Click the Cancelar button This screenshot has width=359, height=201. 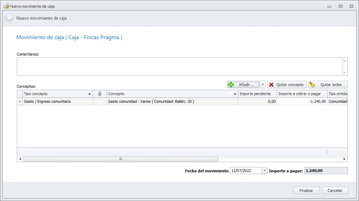pos(335,191)
